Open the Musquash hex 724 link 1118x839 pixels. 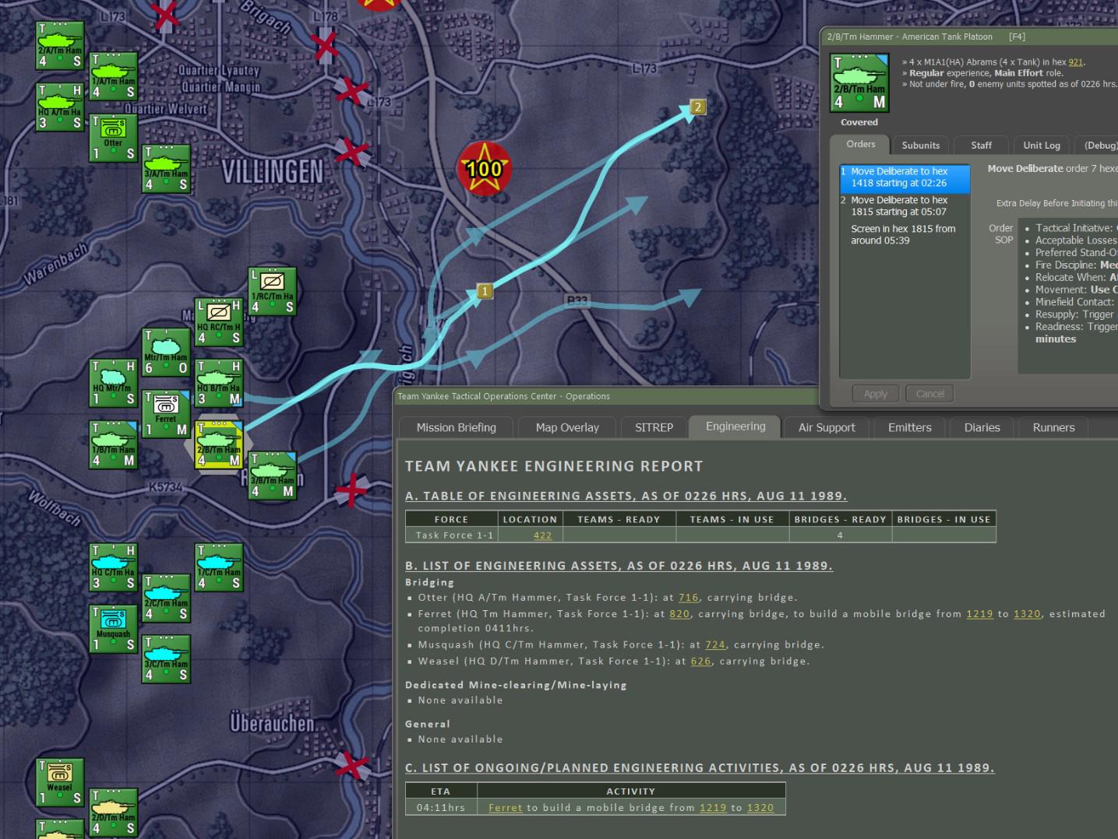(x=715, y=644)
